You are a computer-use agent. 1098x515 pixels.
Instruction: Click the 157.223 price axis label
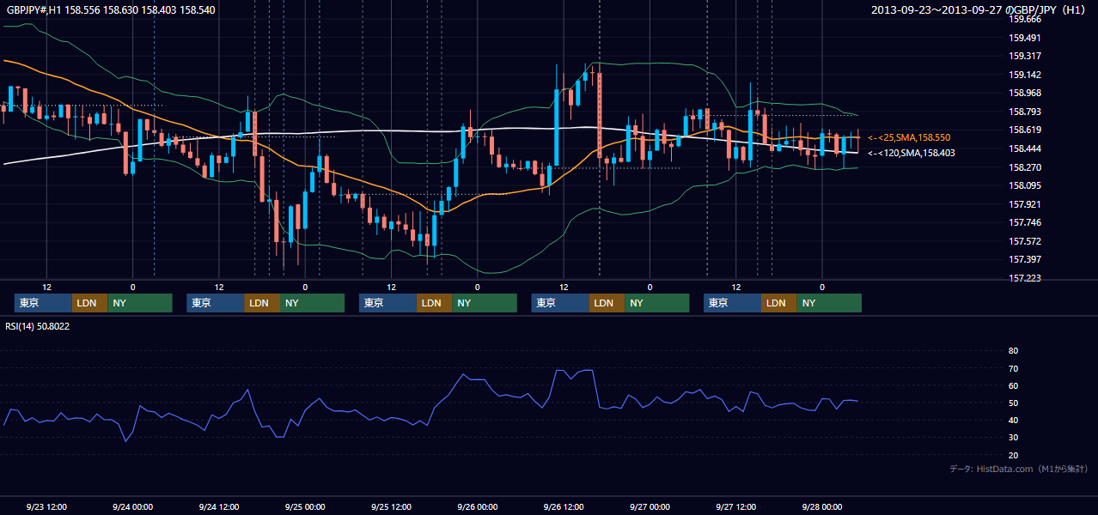[x=1025, y=278]
